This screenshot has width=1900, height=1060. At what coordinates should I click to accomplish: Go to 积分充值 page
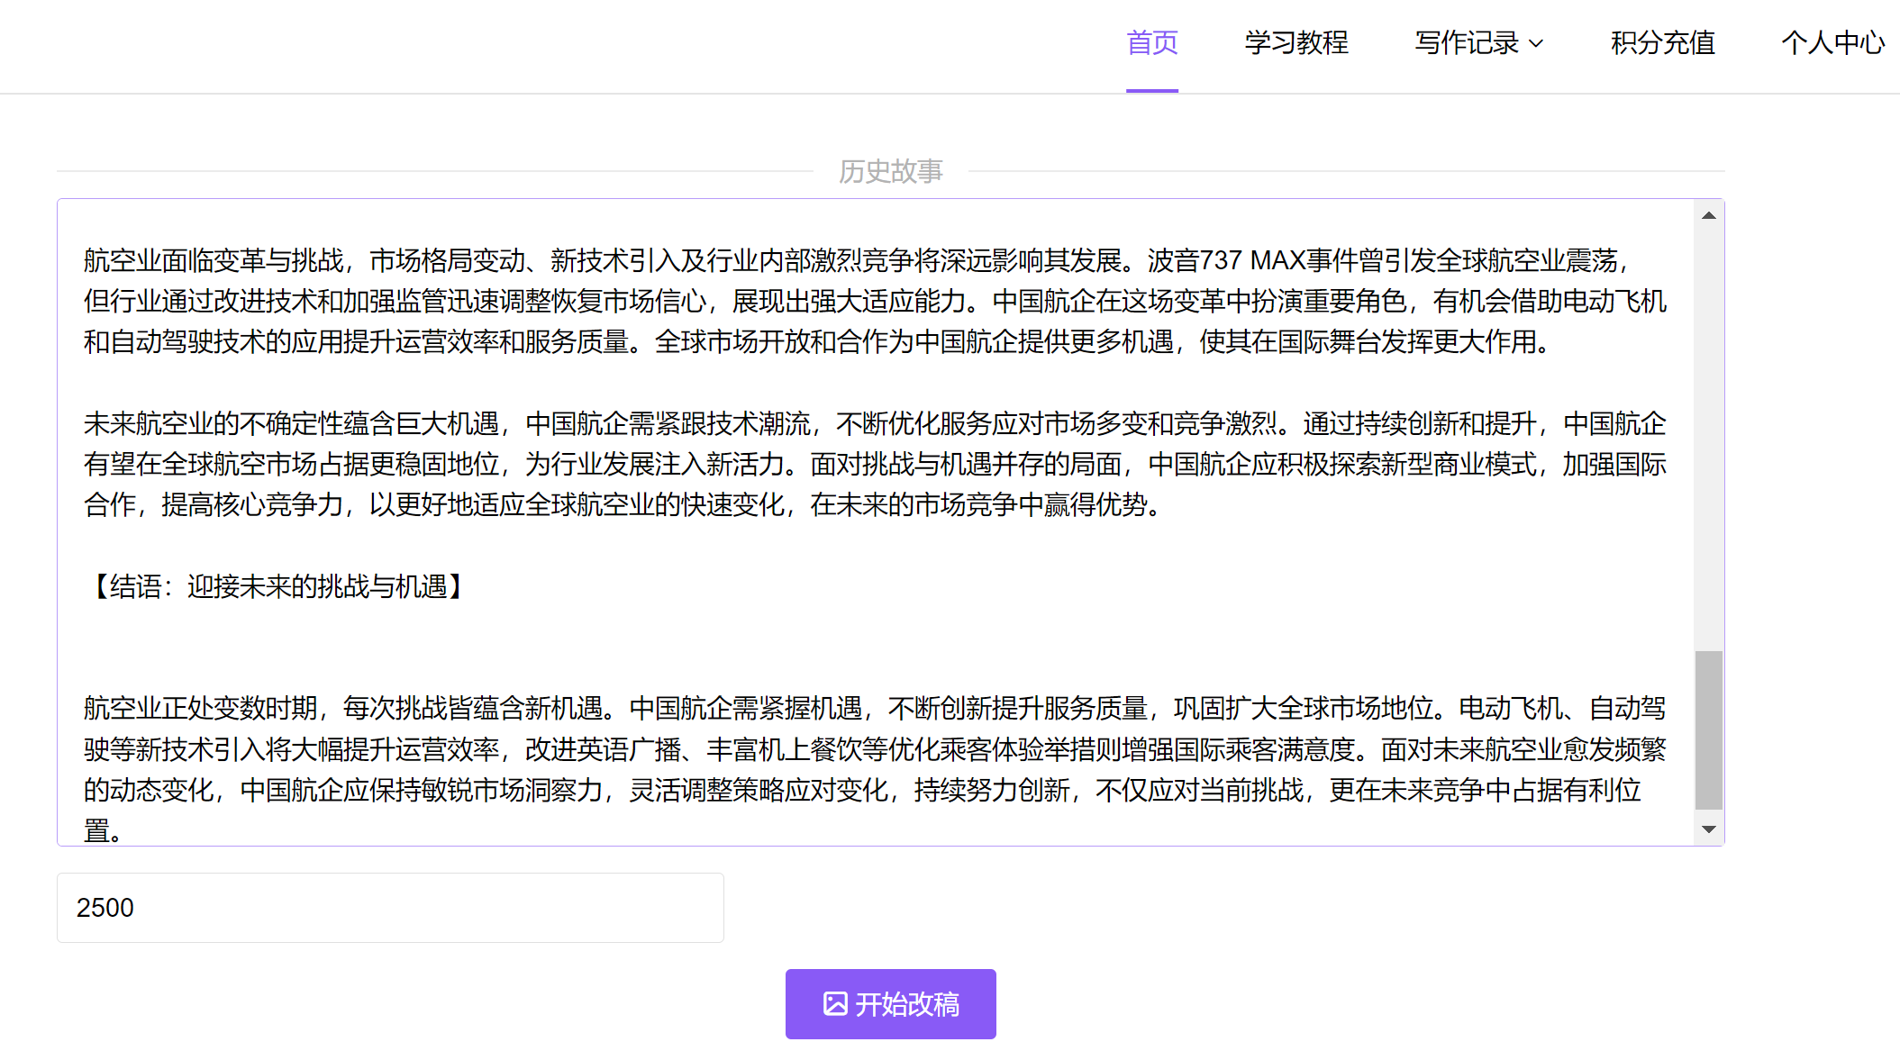point(1662,43)
